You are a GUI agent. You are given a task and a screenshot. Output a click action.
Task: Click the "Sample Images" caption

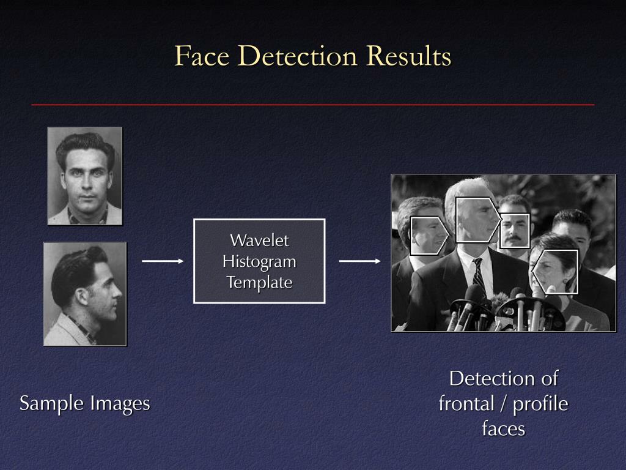point(84,403)
